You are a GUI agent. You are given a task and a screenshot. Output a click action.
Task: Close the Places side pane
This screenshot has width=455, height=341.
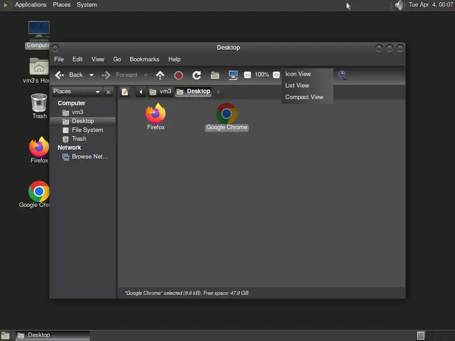(108, 92)
